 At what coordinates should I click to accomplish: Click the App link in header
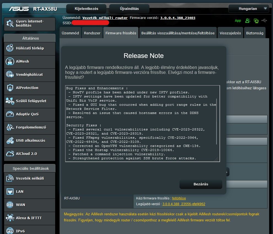pos(238,21)
